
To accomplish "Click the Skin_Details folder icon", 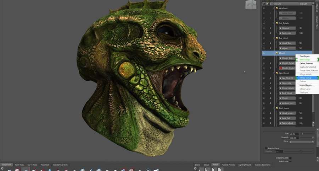I will (277, 73).
